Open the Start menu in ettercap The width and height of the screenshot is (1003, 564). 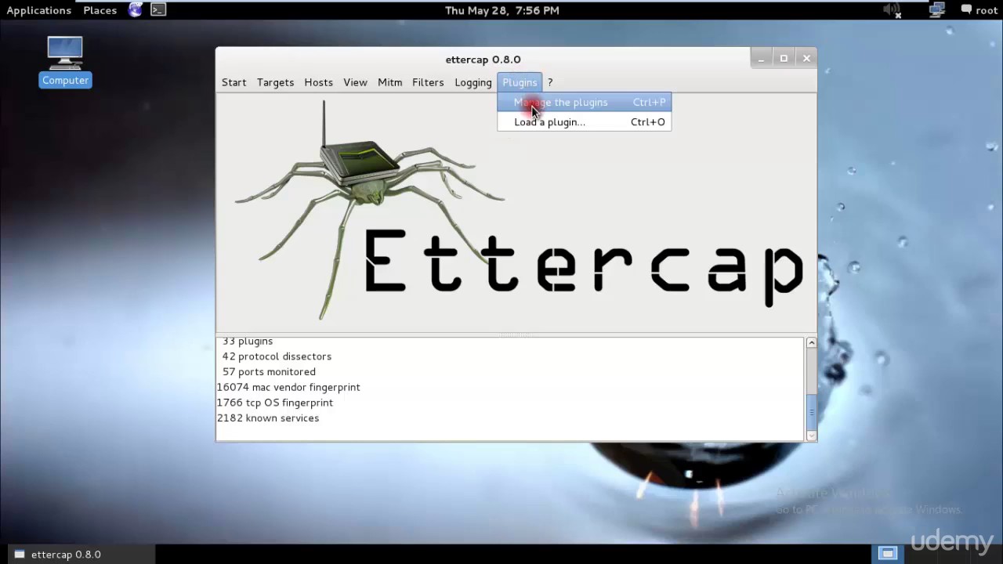(x=234, y=82)
